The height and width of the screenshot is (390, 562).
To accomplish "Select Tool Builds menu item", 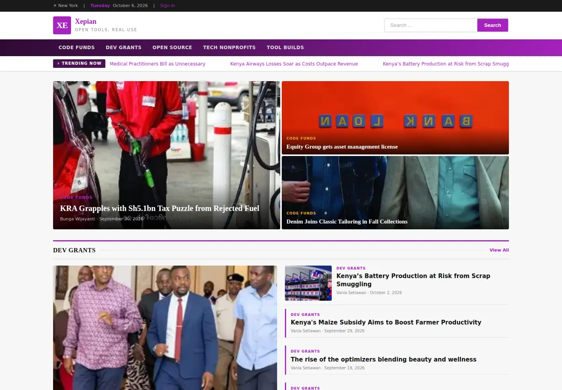I will coord(285,48).
